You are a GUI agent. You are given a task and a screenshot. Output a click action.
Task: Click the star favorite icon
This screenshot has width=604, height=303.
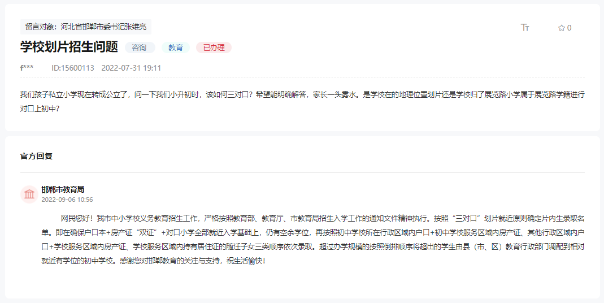click(561, 28)
